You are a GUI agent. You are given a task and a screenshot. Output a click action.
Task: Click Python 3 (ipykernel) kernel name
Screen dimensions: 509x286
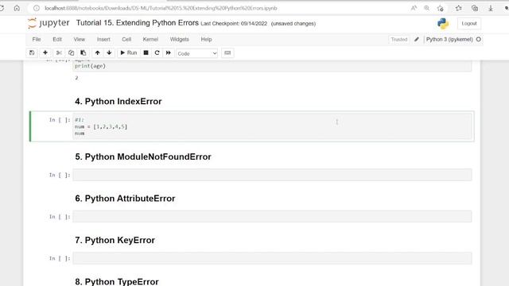(x=449, y=39)
